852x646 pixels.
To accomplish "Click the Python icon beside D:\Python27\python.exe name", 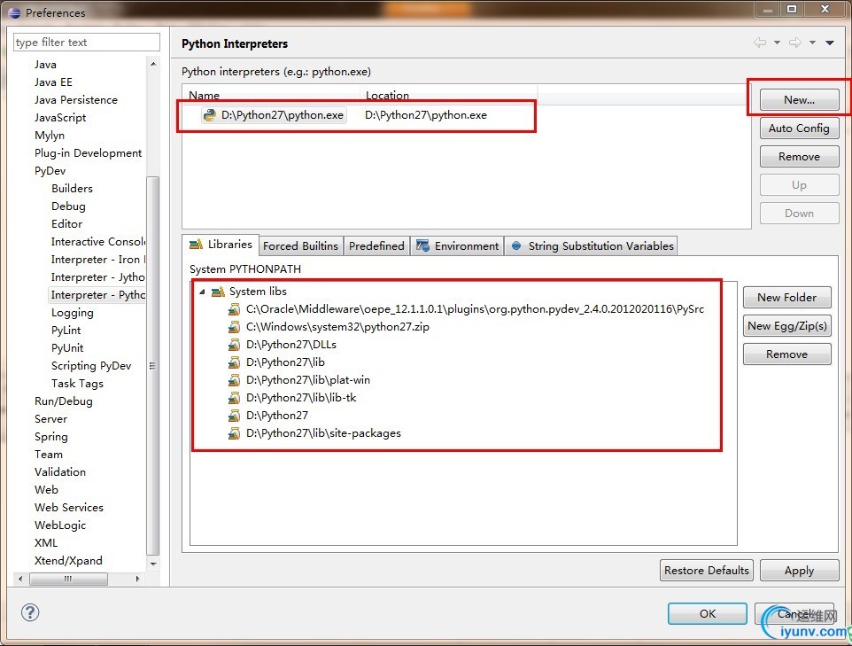I will [209, 114].
